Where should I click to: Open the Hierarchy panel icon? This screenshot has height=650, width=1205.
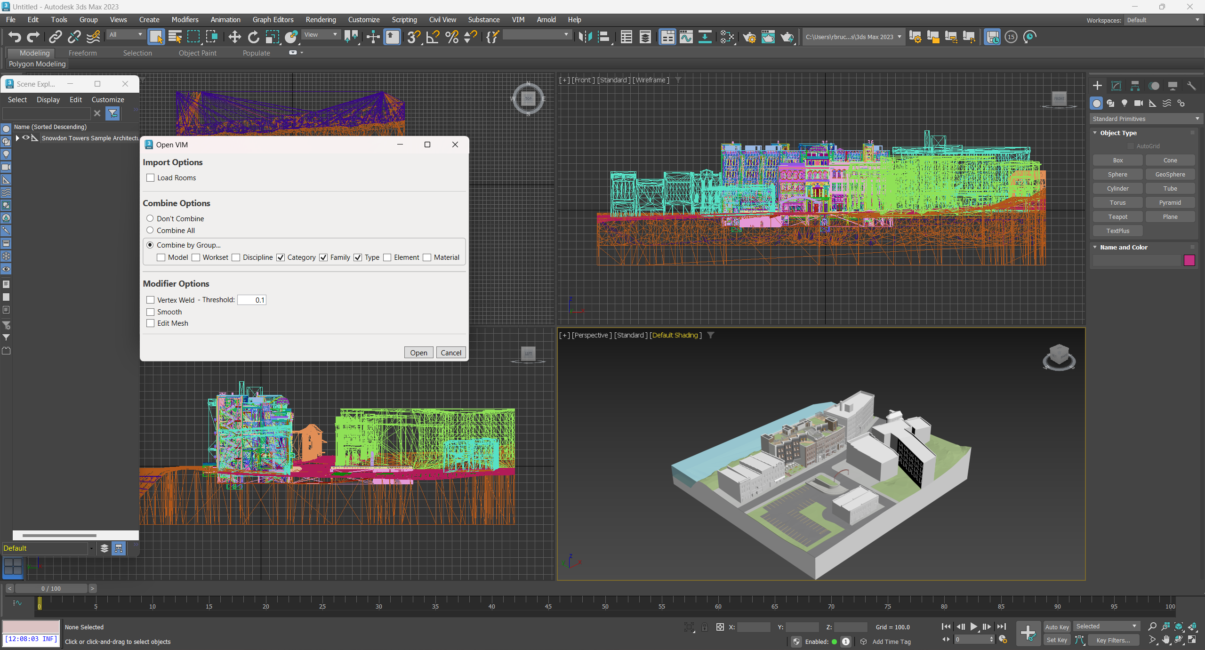click(x=1135, y=86)
